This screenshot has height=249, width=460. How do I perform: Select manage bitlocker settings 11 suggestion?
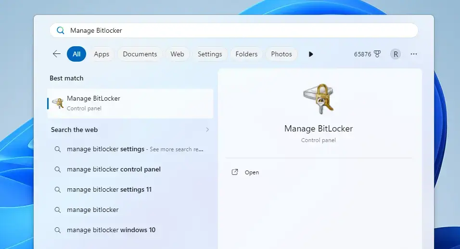click(x=130, y=190)
